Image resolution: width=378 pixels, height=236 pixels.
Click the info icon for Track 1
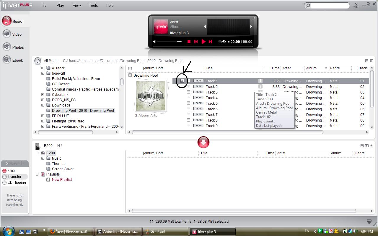pyautogui.click(x=260, y=81)
